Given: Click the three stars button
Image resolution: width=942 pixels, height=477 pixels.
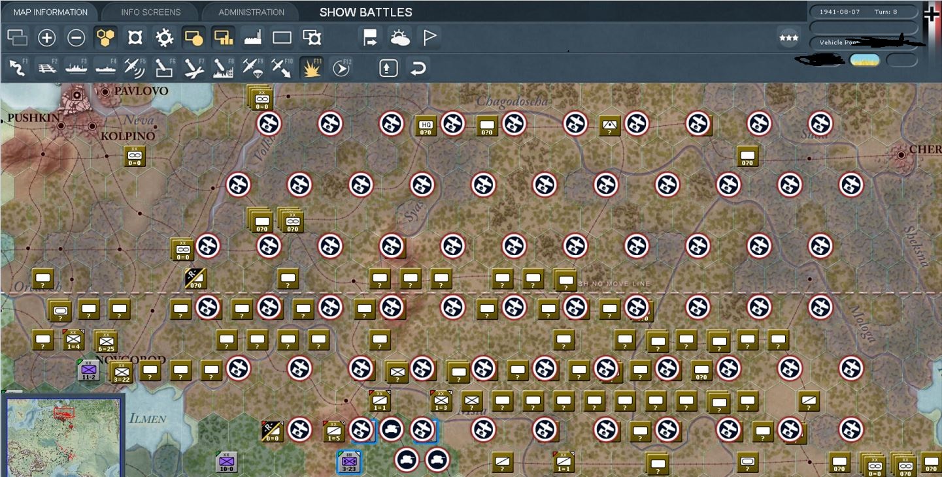Looking at the screenshot, I should tap(789, 38).
